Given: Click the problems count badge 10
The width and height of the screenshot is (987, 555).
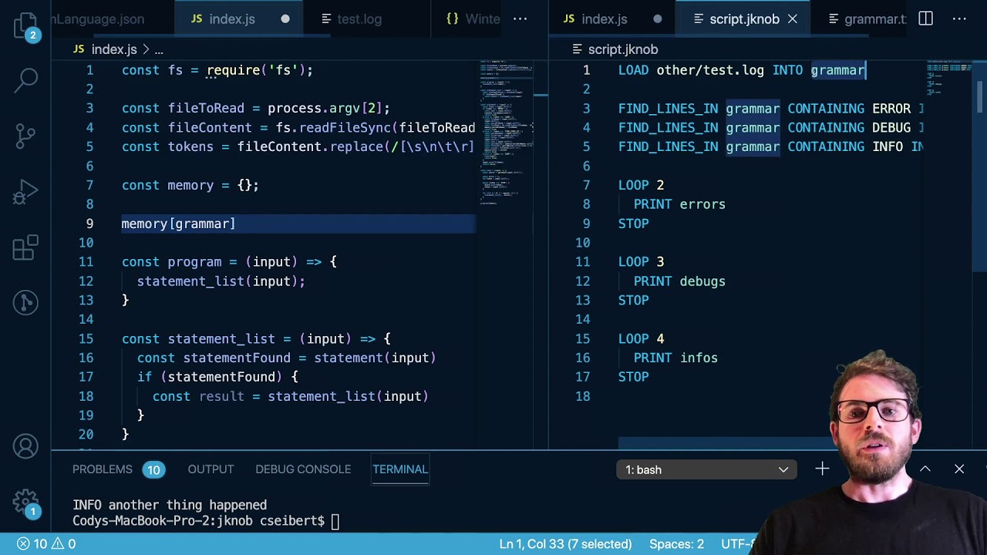Looking at the screenshot, I should (153, 469).
